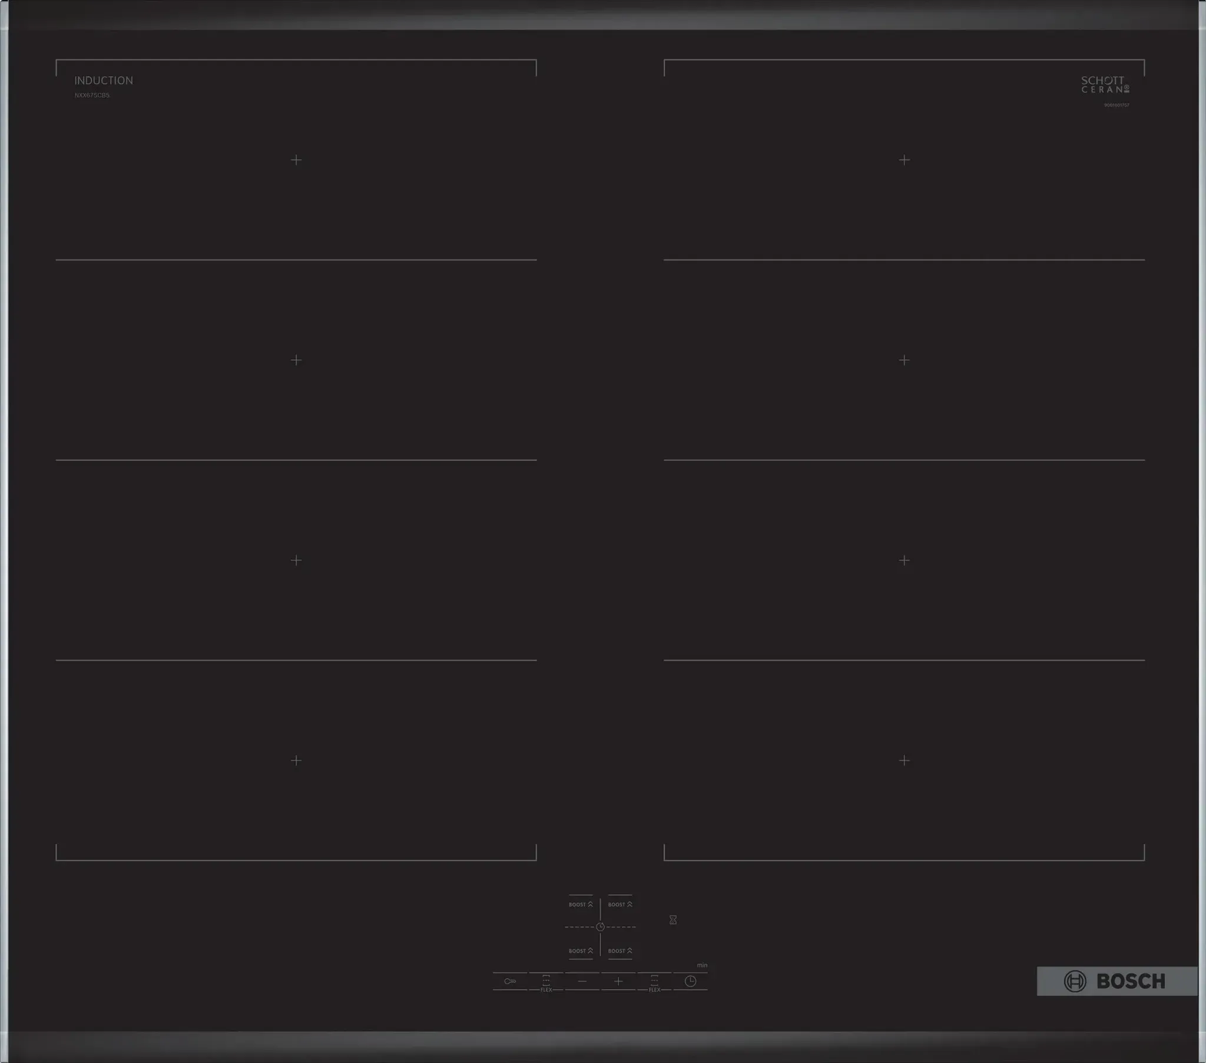Click bottom-right cooking zone cross marker
This screenshot has width=1206, height=1063.
pos(904,760)
